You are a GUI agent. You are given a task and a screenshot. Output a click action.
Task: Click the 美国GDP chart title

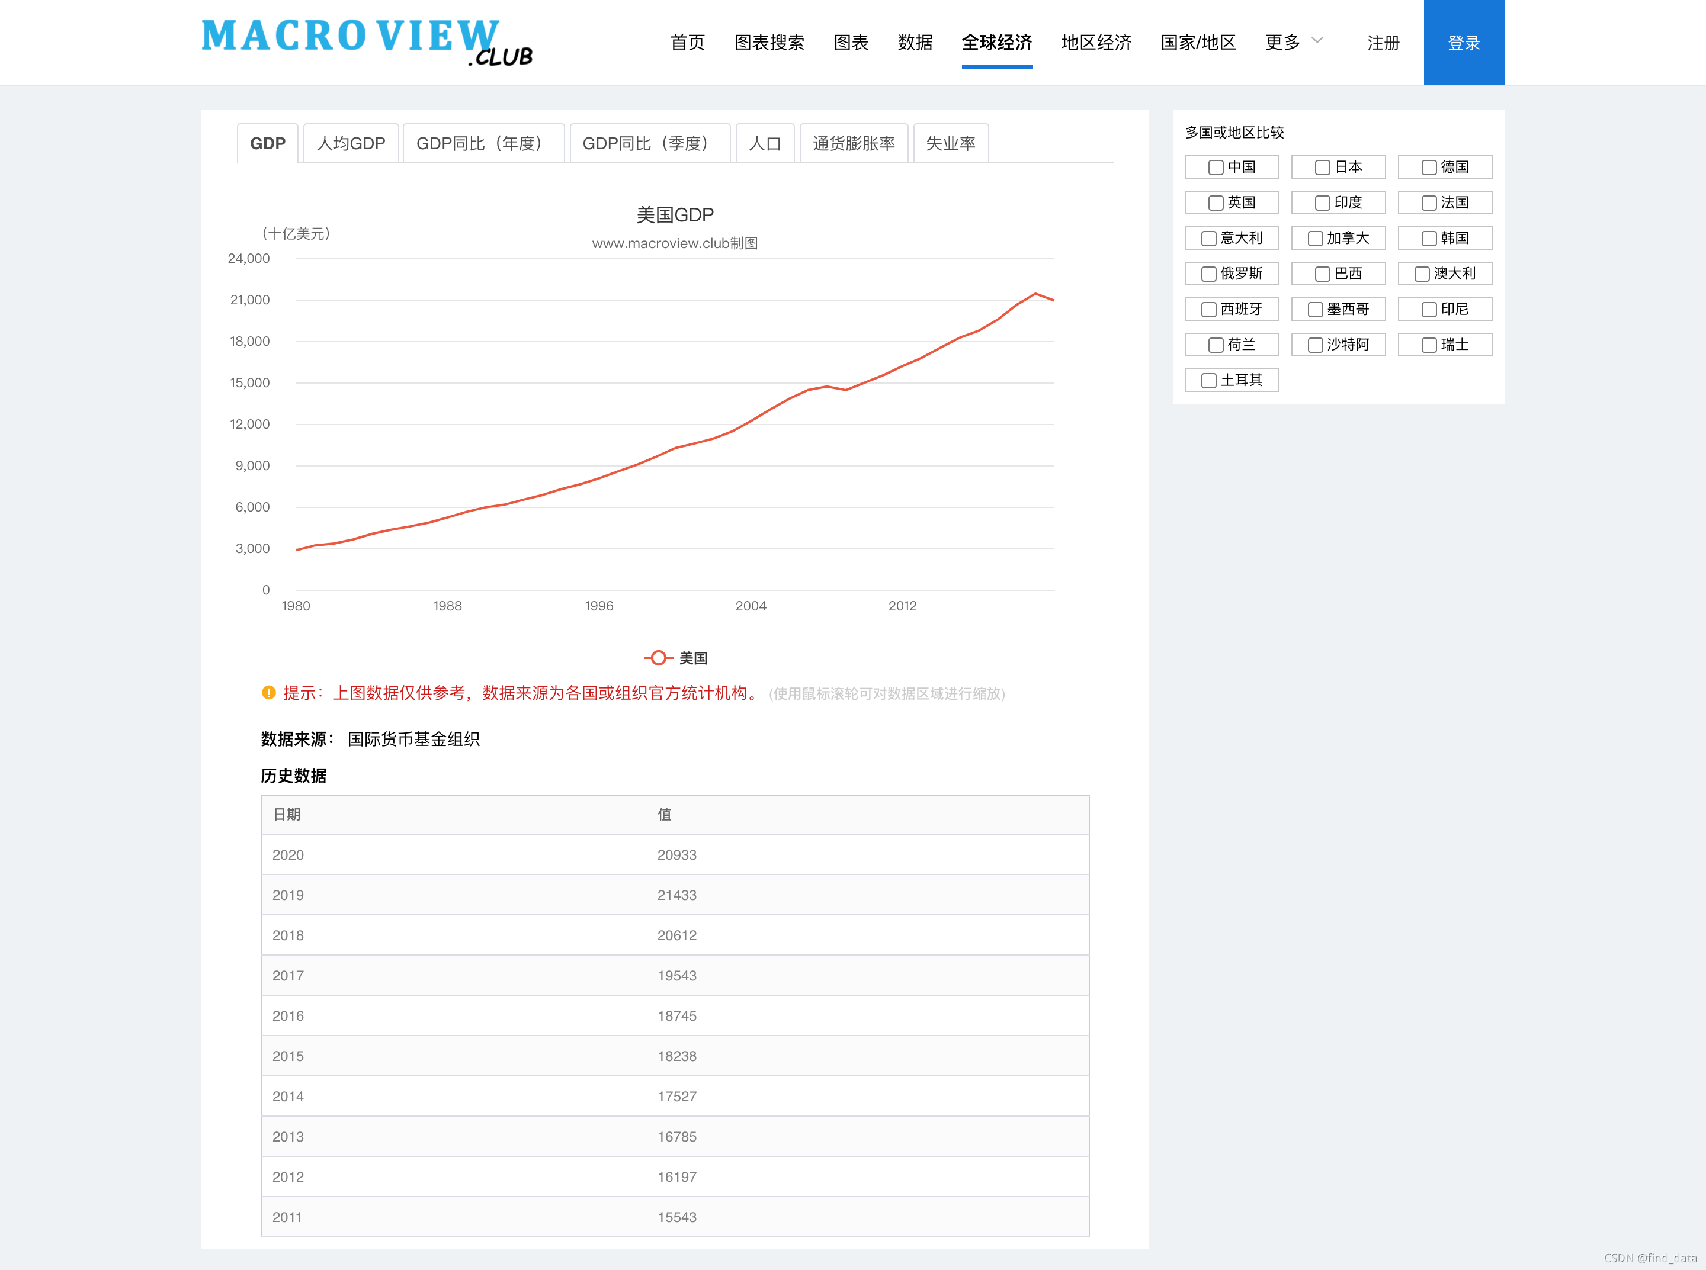[675, 214]
